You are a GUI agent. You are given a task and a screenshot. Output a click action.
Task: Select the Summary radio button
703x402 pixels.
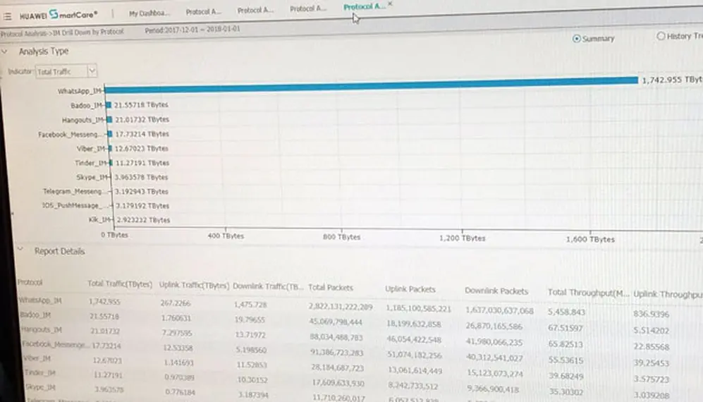577,39
